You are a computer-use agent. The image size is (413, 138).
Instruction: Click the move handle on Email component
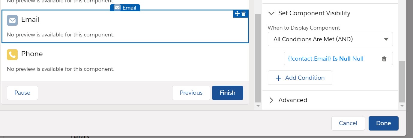(x=237, y=14)
